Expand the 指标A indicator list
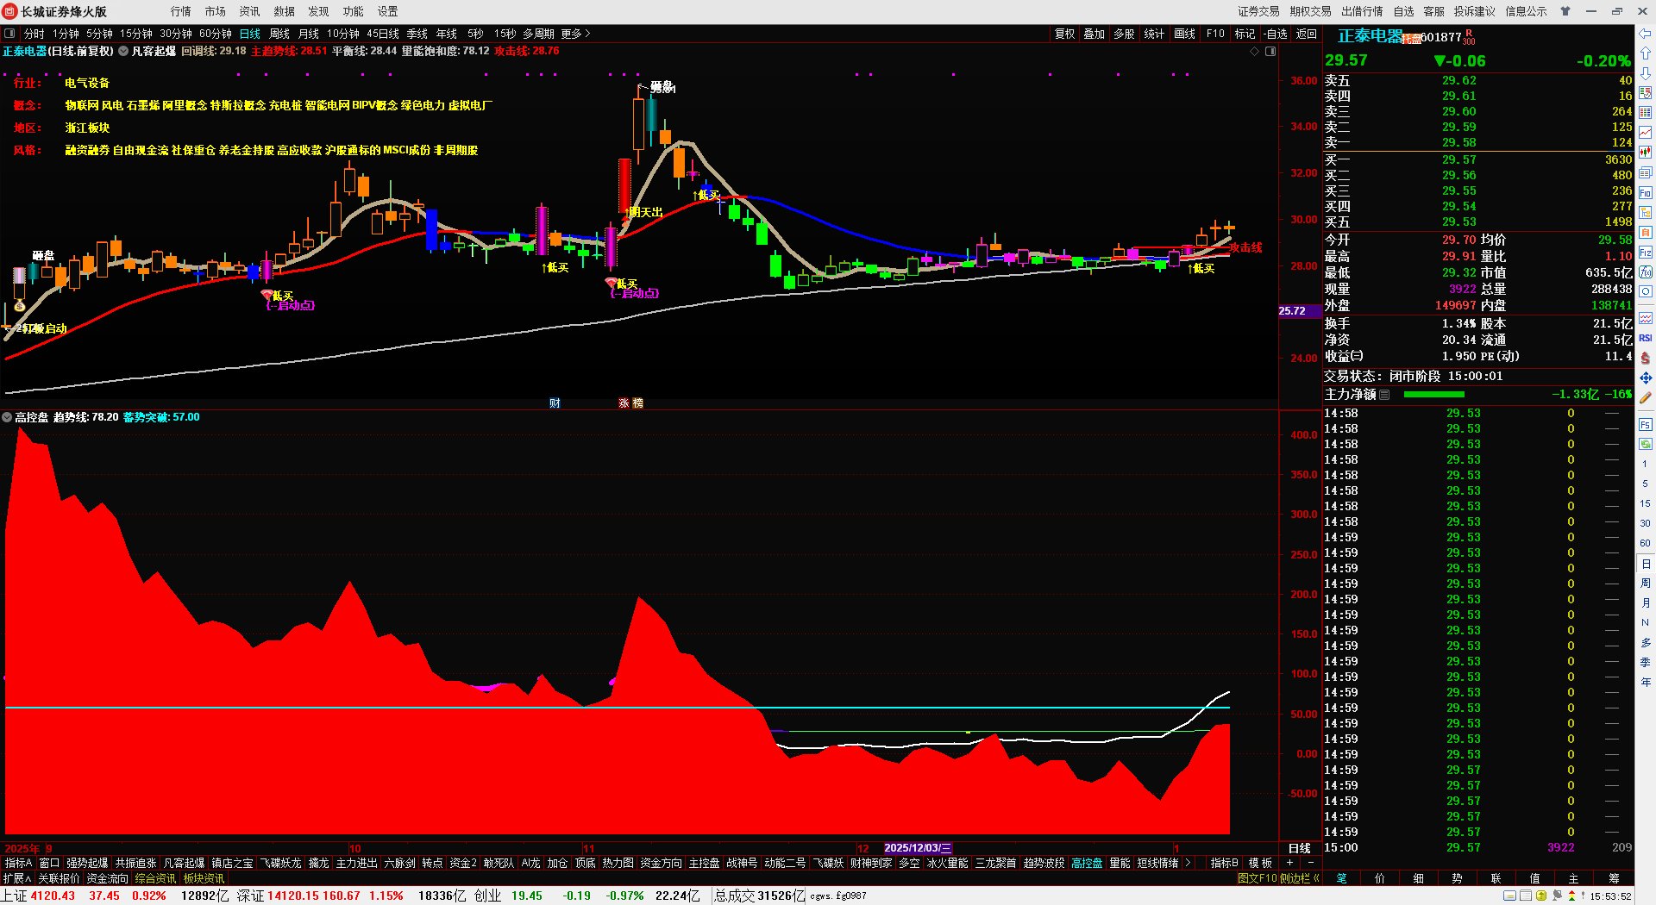The height and width of the screenshot is (905, 1656). 18,863
